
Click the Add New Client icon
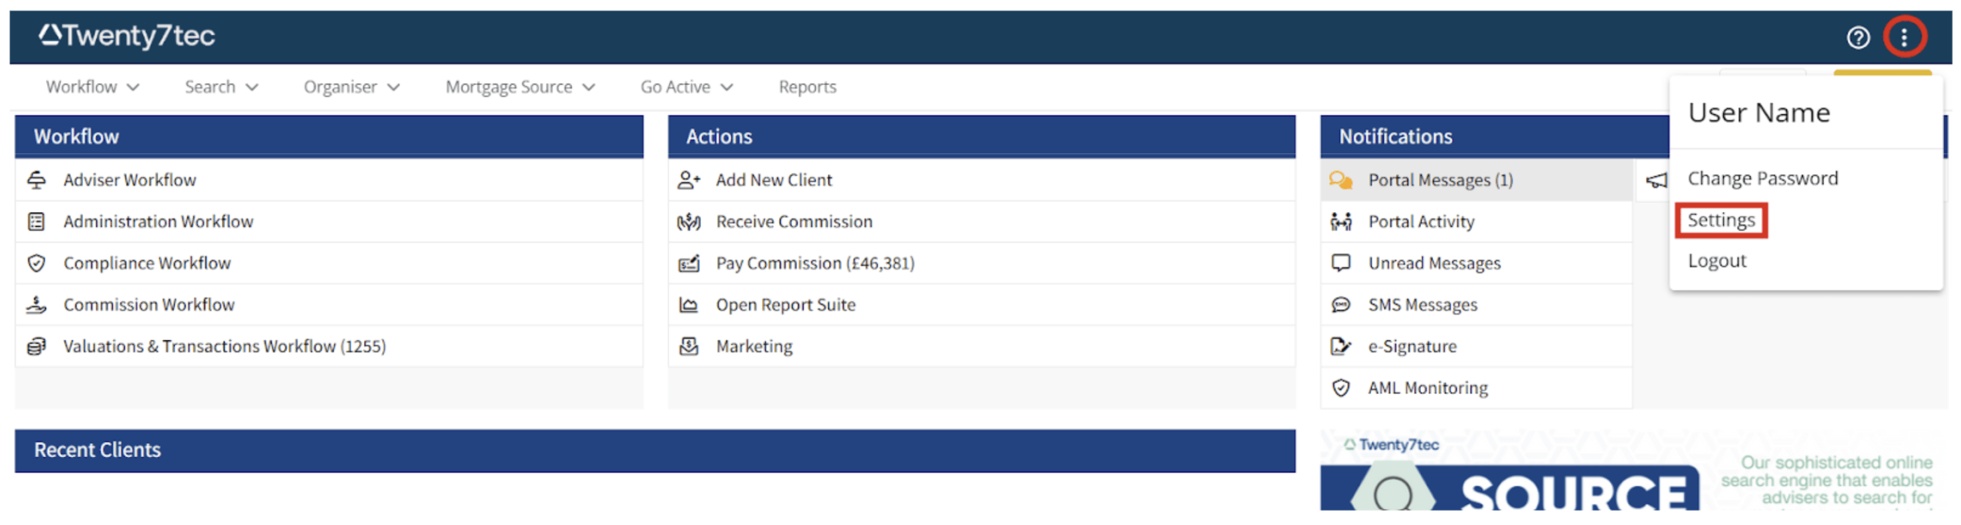point(688,180)
